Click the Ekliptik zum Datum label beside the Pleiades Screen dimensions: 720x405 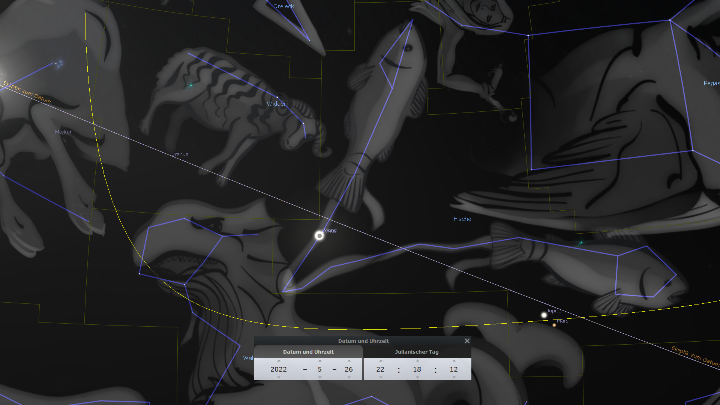tap(27, 92)
